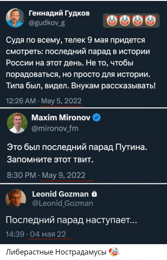Image resolution: width=167 pixels, height=260 pixels.
Task: Click the May 5, 2022 timestamp
Action: pos(61,101)
